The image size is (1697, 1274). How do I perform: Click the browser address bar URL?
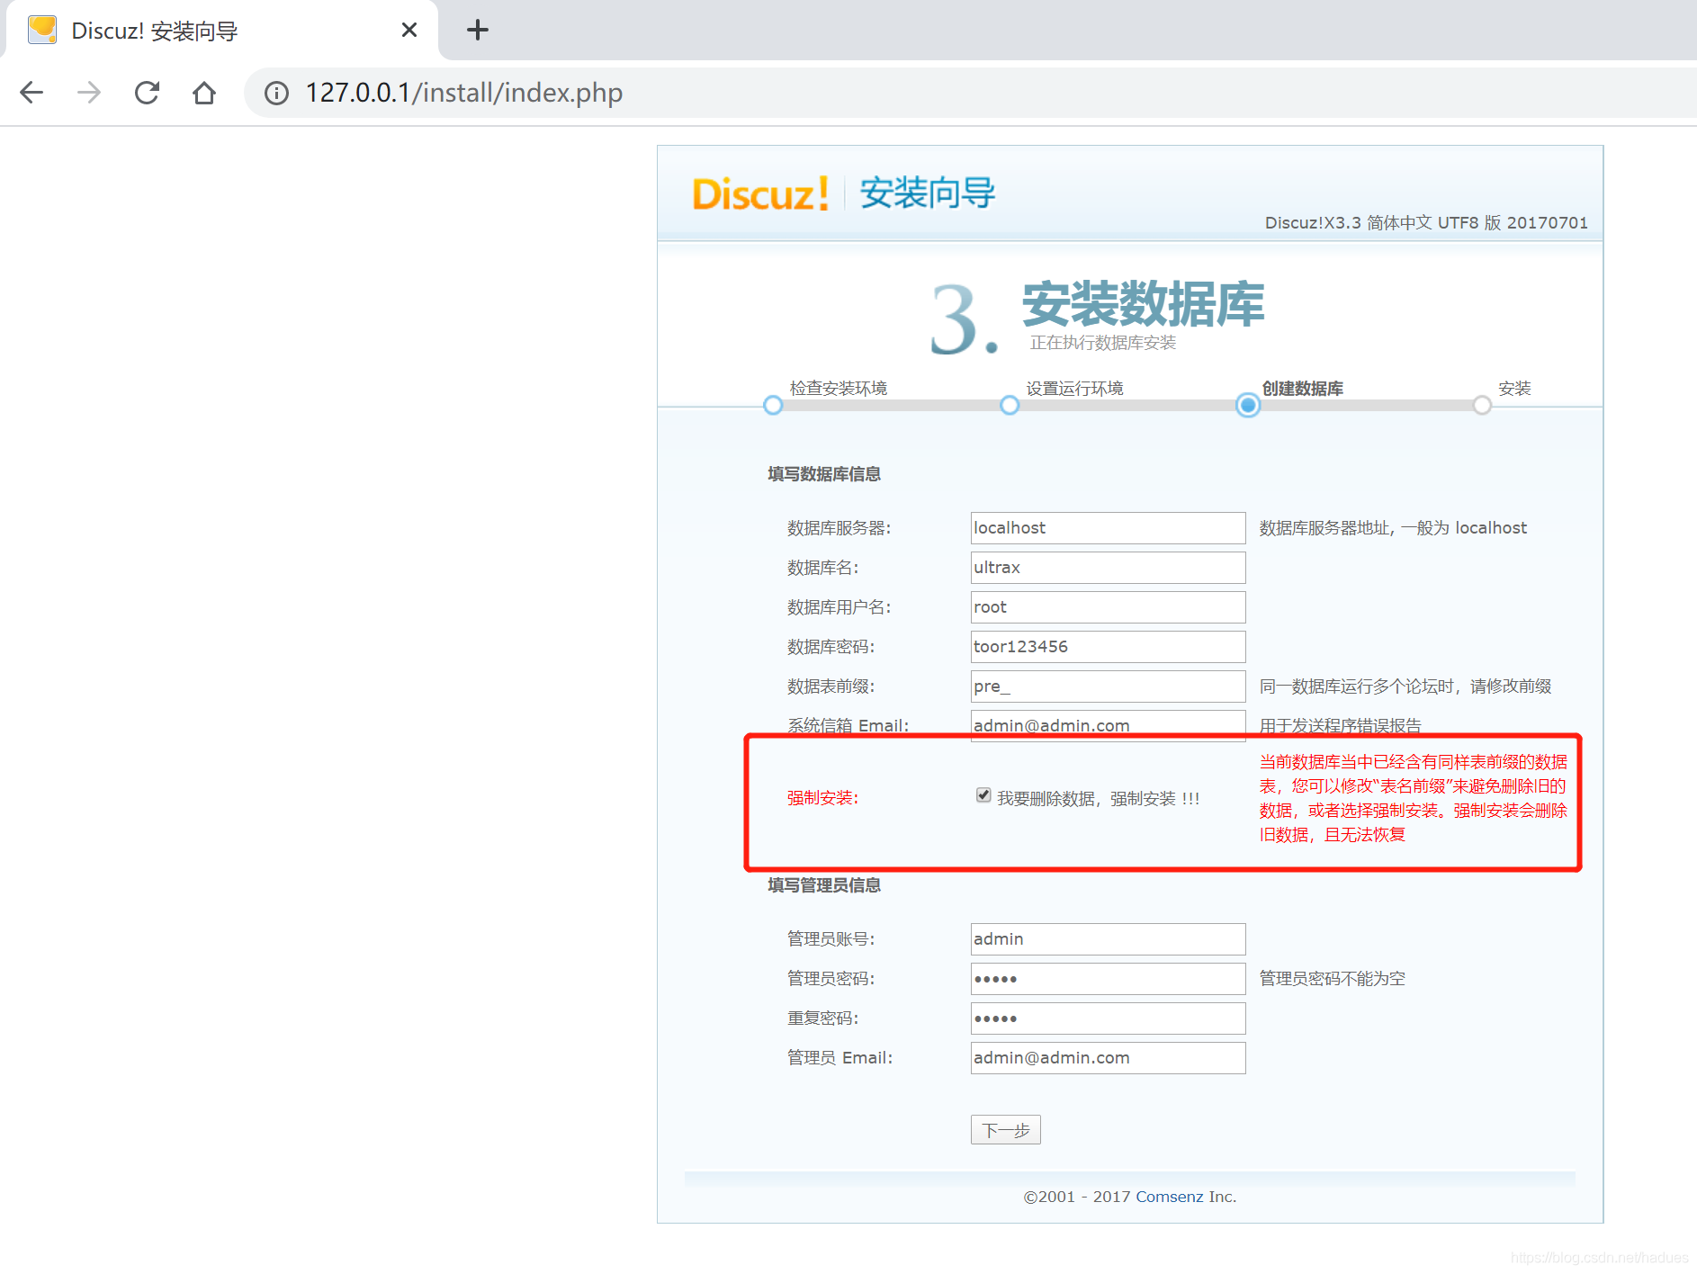tap(463, 93)
